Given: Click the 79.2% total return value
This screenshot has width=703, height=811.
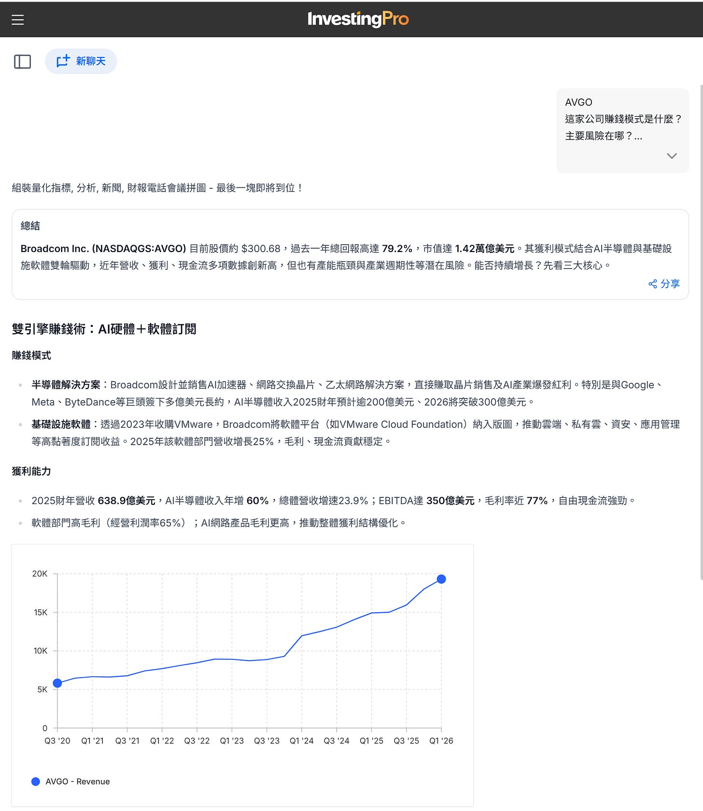Looking at the screenshot, I should [x=397, y=249].
